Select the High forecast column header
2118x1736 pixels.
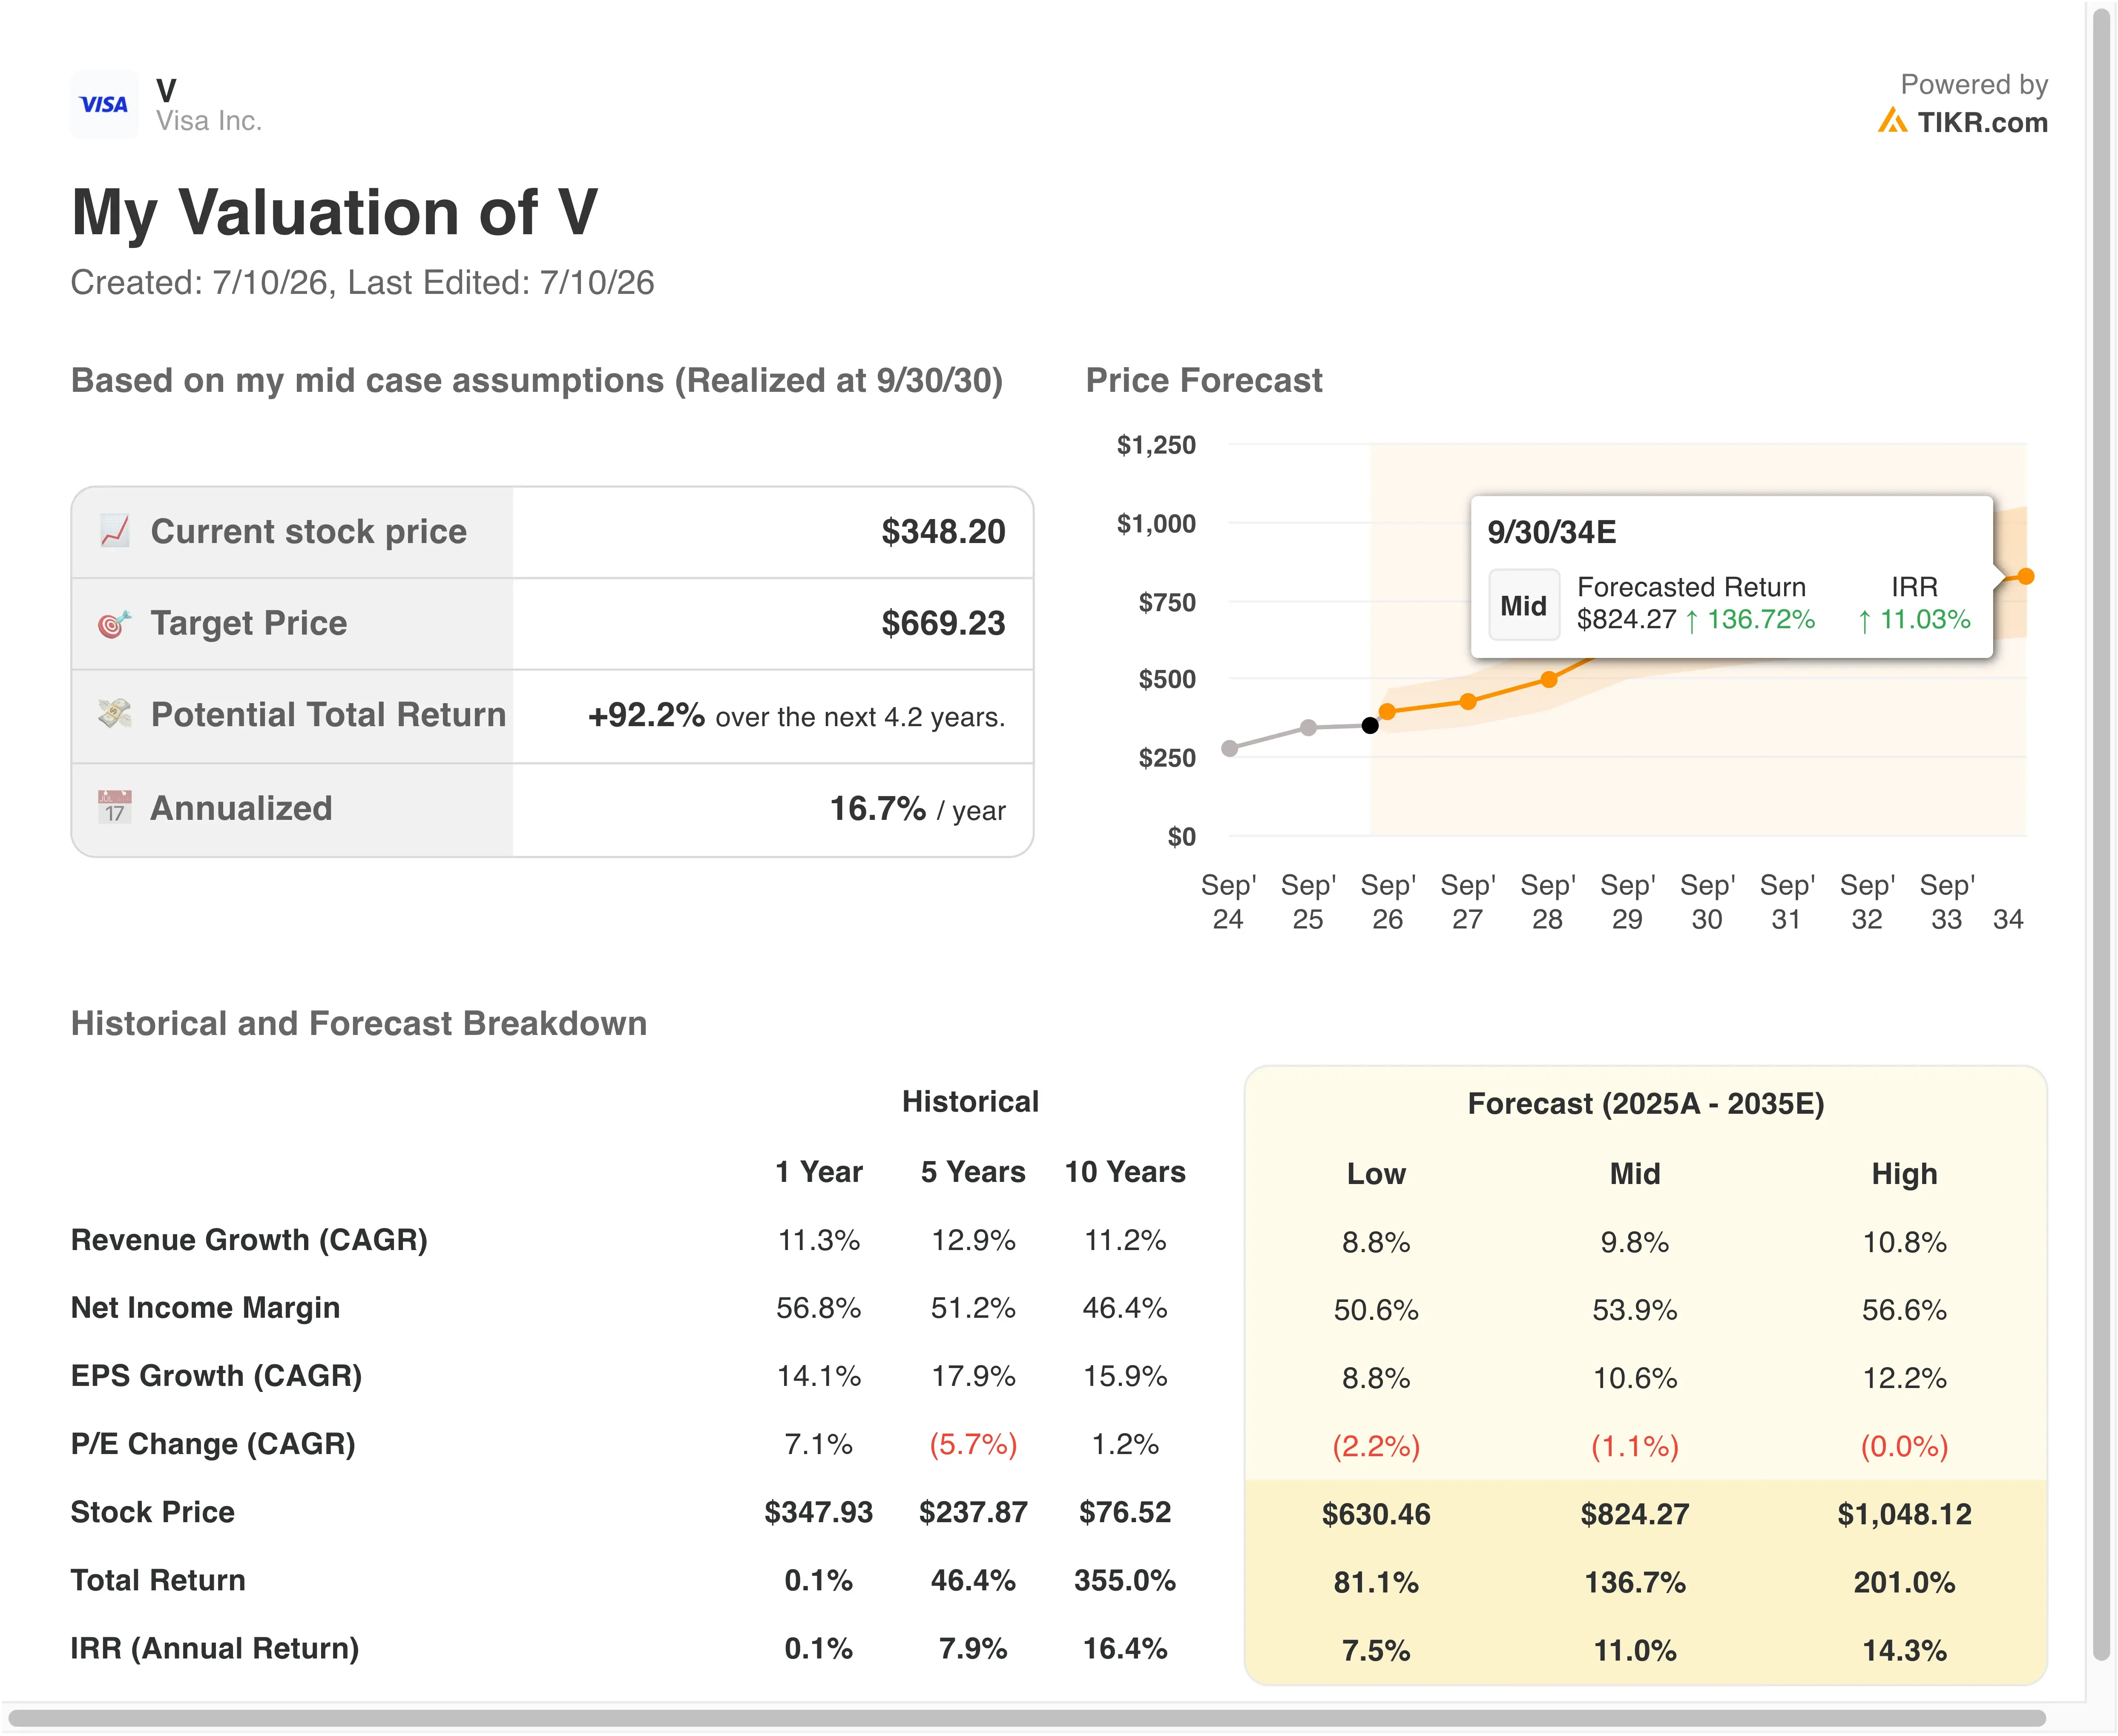tap(1904, 1173)
